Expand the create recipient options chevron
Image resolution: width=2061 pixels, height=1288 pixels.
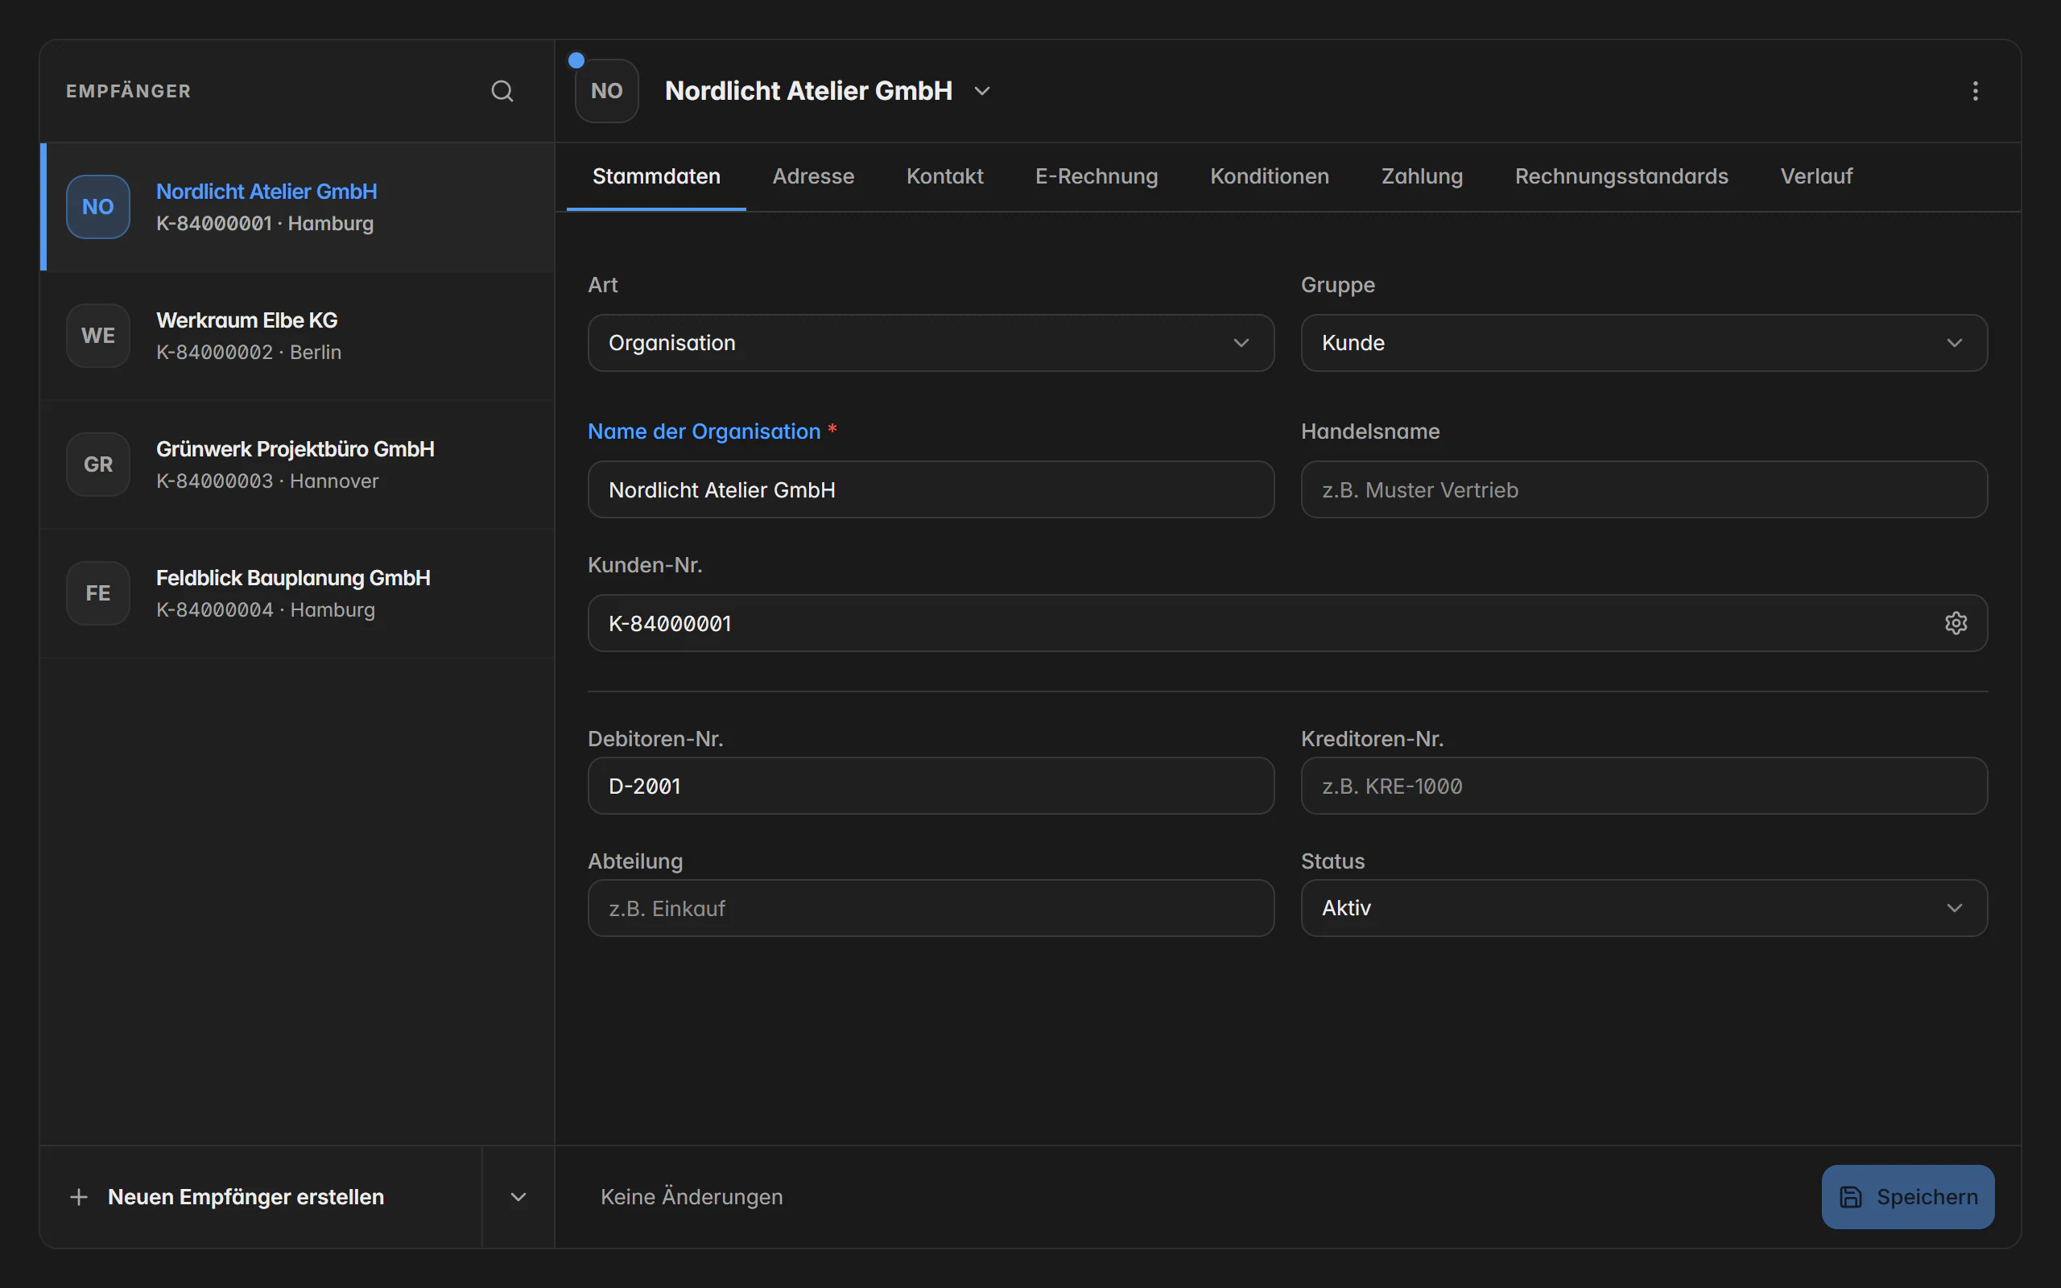[518, 1197]
